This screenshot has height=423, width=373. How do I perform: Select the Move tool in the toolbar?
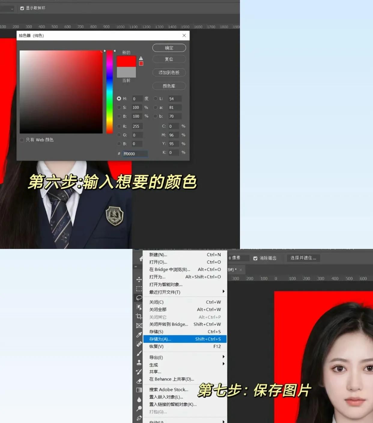(139, 280)
